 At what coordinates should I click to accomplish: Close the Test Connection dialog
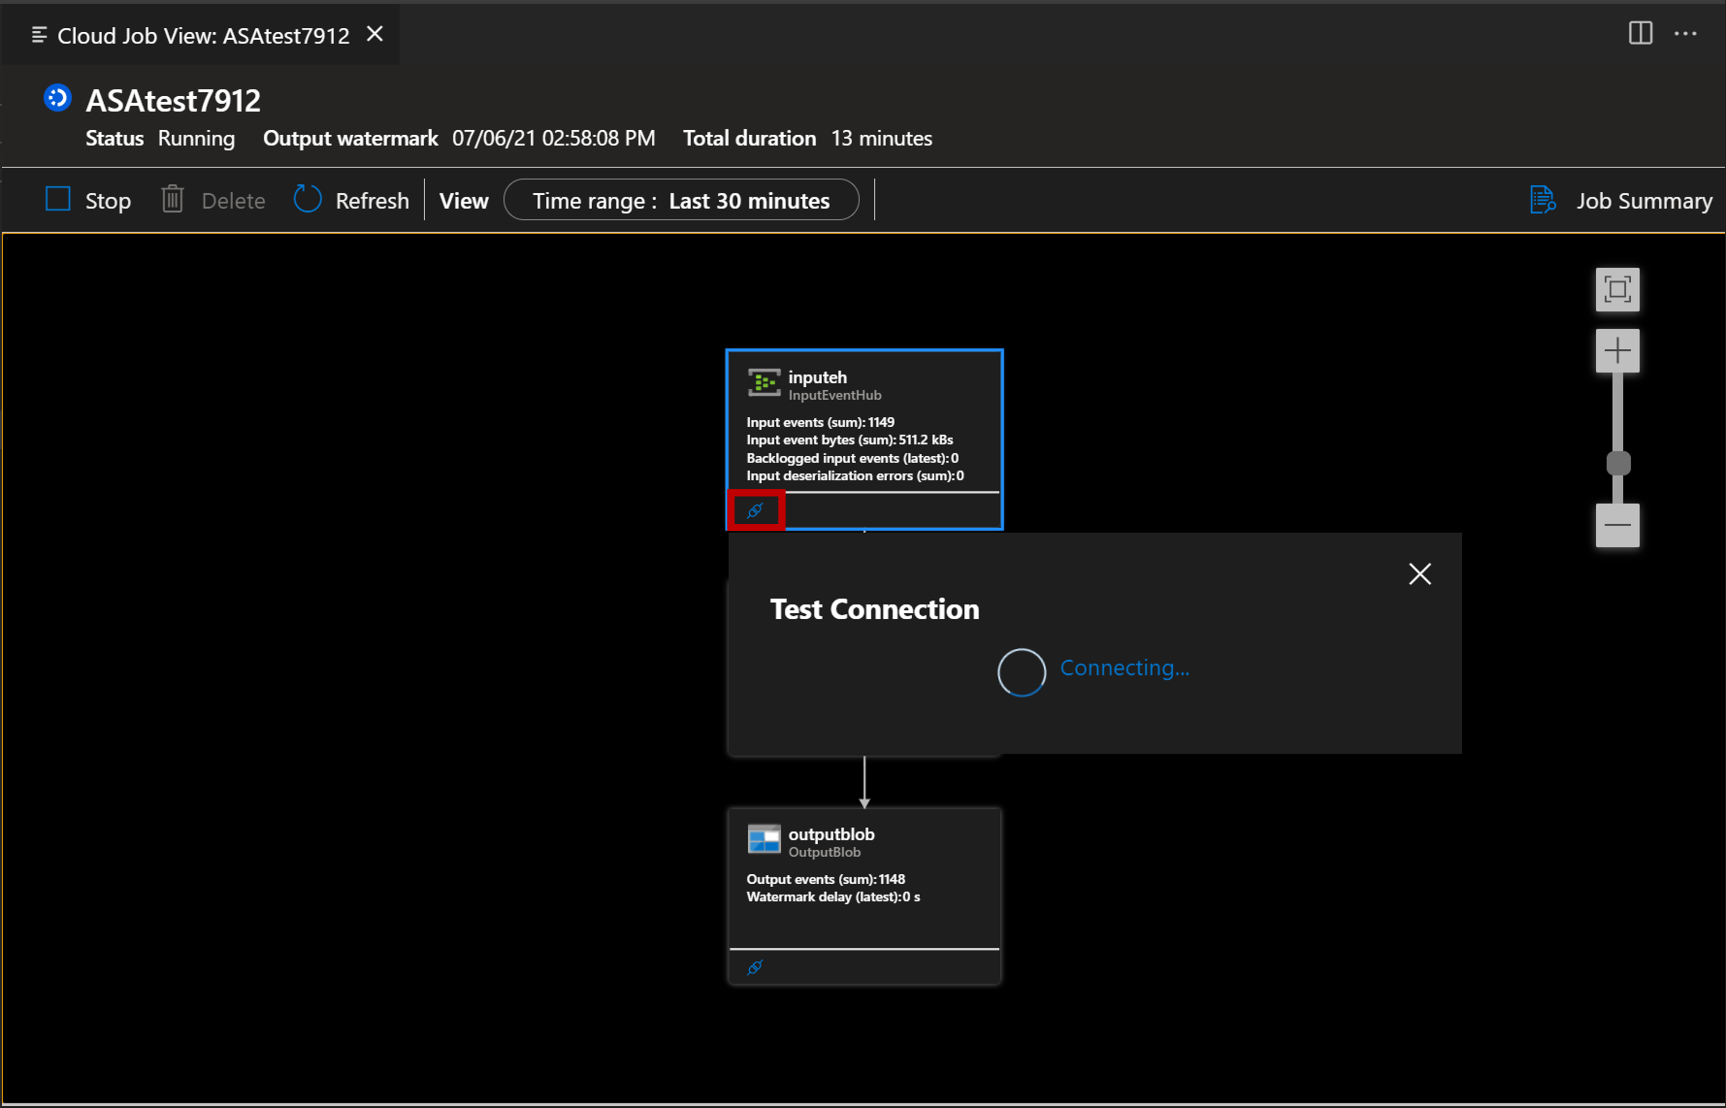click(1419, 573)
